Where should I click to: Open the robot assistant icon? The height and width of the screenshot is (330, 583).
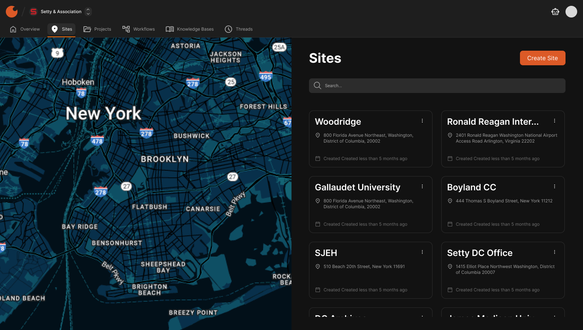pos(555,12)
